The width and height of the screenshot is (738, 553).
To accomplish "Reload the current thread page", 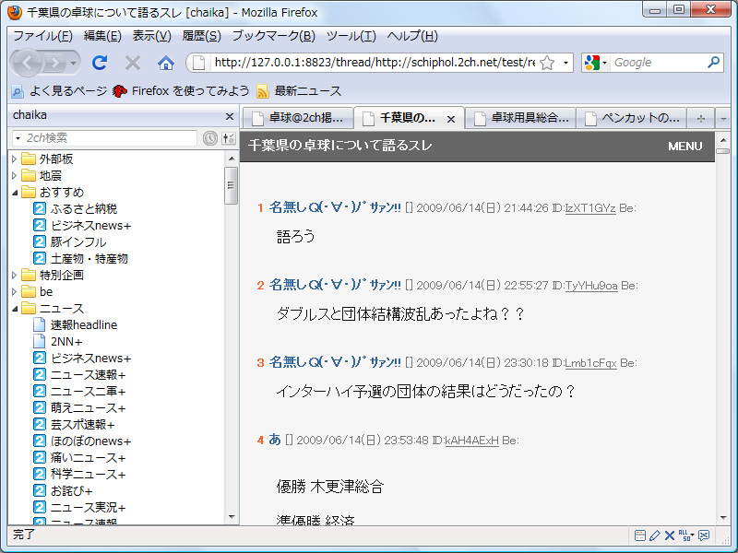I will tap(100, 64).
